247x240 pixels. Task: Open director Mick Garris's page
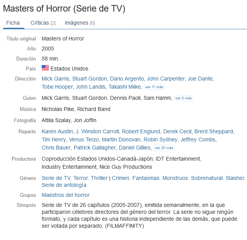click(55, 79)
